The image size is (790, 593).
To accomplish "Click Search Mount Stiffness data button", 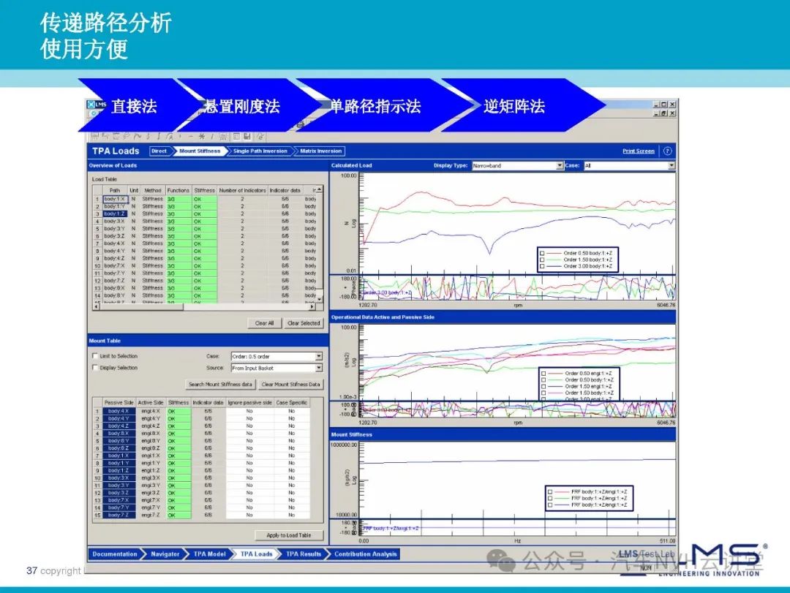I will tap(220, 384).
